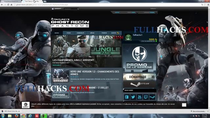The width and height of the screenshot is (210, 118).
Task: Open Ubisoft logo dropdown arrow
Action: point(62,9)
